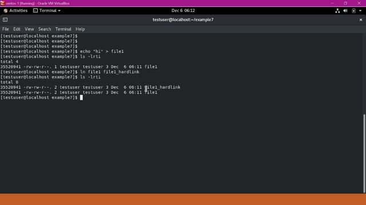Click the terminal vertical scrollbar
Image resolution: width=366 pixels, height=205 pixels.
(364, 153)
